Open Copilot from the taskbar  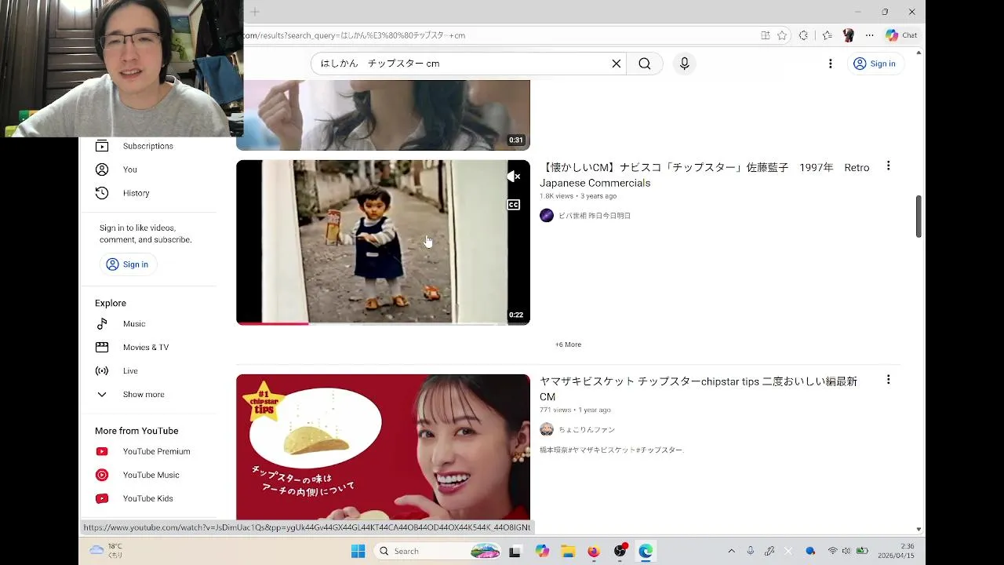(x=542, y=552)
